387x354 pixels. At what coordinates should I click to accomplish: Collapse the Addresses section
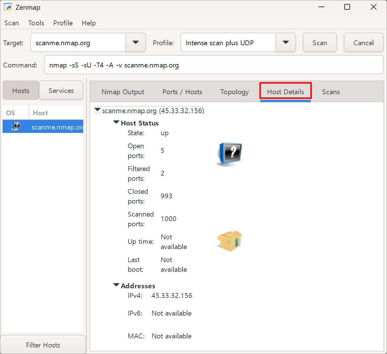click(116, 285)
